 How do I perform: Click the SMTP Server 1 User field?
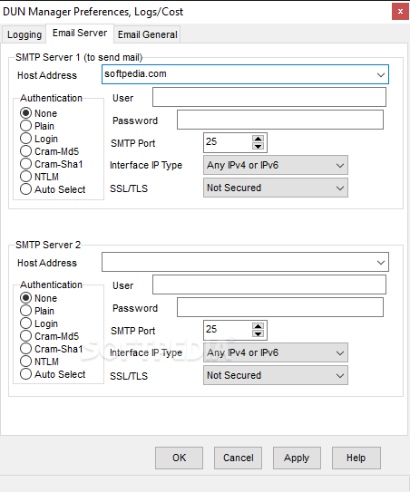(269, 97)
